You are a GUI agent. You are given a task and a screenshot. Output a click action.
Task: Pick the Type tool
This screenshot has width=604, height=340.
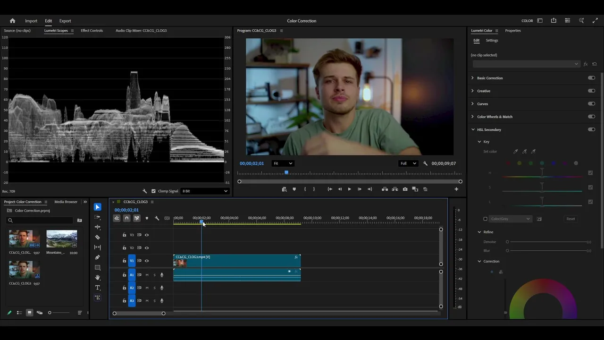pyautogui.click(x=98, y=288)
